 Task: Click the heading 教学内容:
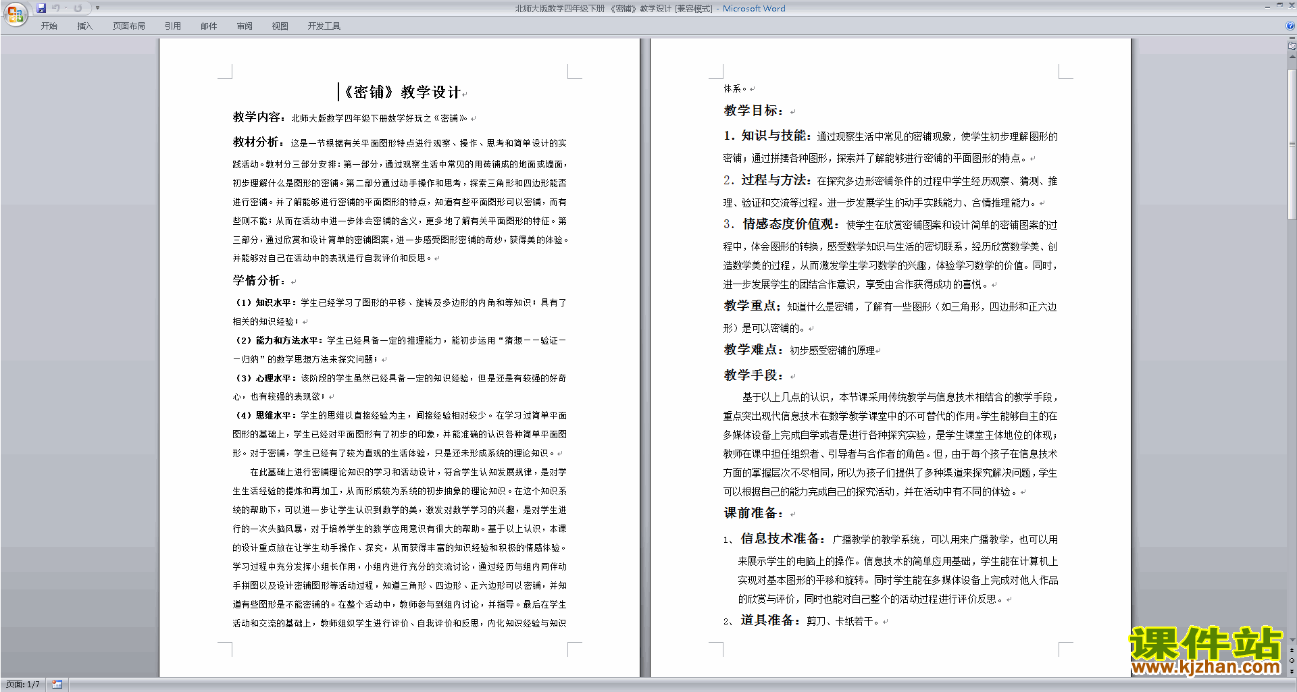coord(259,117)
